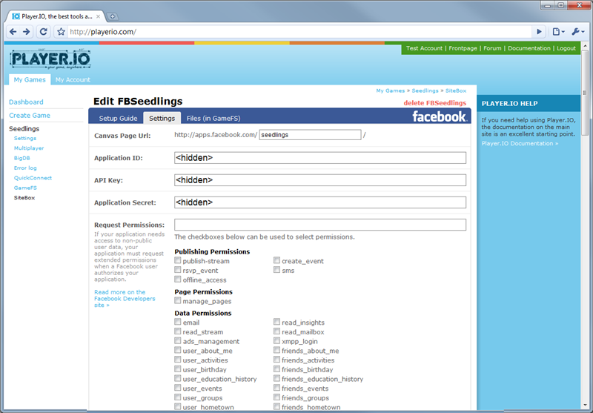Enable friends_events permission
This screenshot has height=413, width=593.
pos(276,388)
